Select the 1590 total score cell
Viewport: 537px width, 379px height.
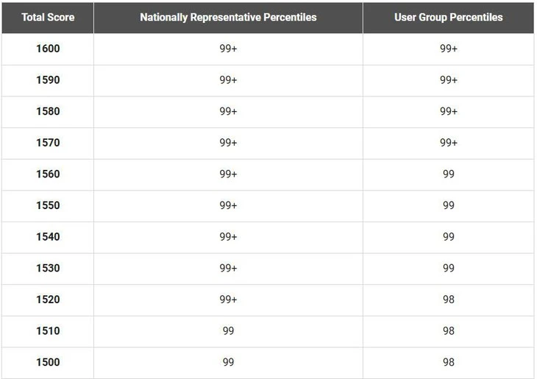tap(48, 79)
